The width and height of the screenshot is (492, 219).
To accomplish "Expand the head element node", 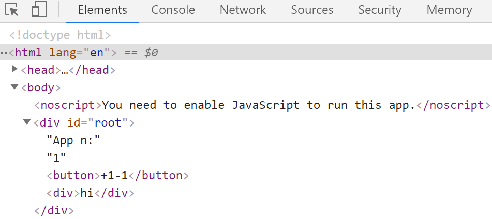I will (x=14, y=69).
